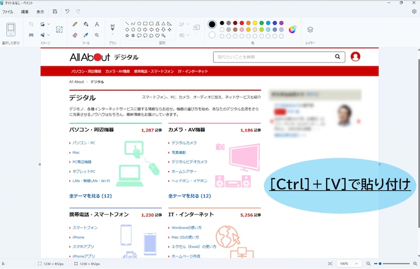Click the left-edge selection handle on canvas
420x269 pixels.
tap(40, 164)
